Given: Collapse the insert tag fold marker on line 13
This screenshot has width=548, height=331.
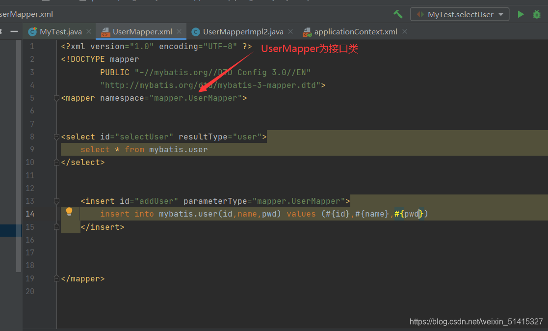Looking at the screenshot, I should [x=56, y=201].
